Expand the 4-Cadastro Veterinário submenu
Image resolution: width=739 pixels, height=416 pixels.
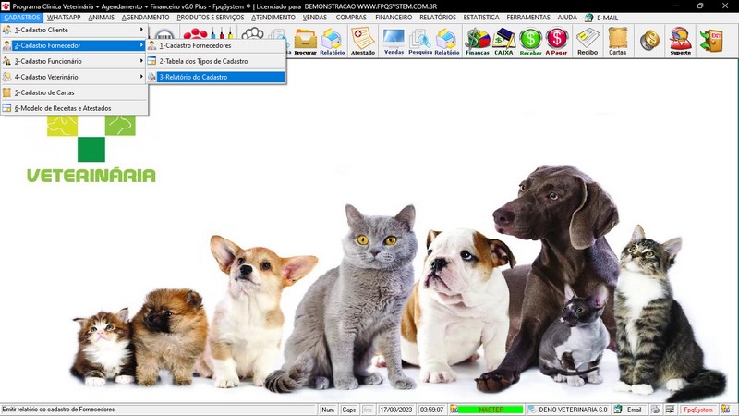point(74,77)
